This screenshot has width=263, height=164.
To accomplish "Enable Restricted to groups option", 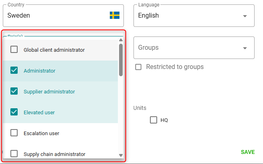I will 138,67.
